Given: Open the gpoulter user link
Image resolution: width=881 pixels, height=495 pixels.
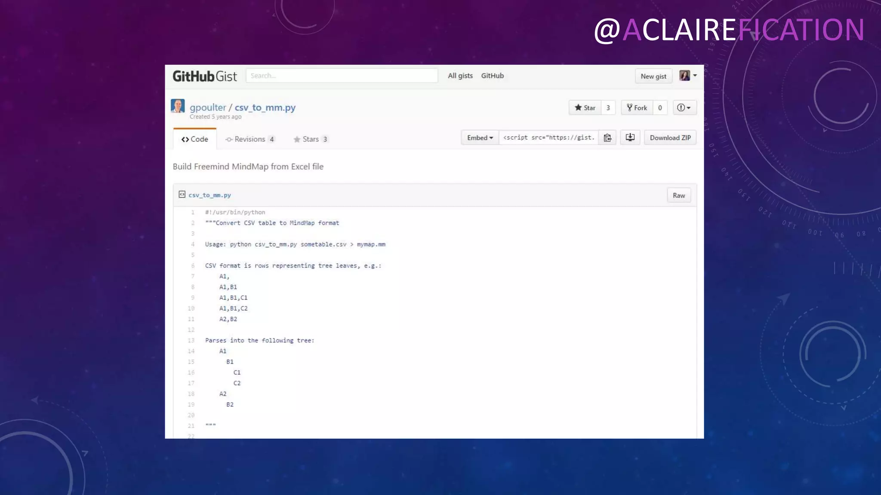Looking at the screenshot, I should click(x=208, y=107).
